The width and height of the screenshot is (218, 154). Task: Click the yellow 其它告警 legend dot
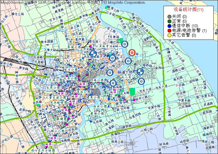(169, 35)
